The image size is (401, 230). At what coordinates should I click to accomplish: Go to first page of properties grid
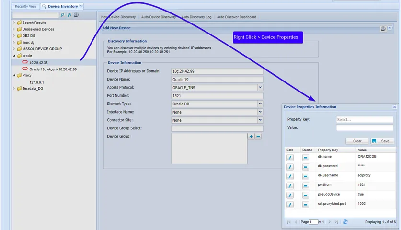pos(289,222)
